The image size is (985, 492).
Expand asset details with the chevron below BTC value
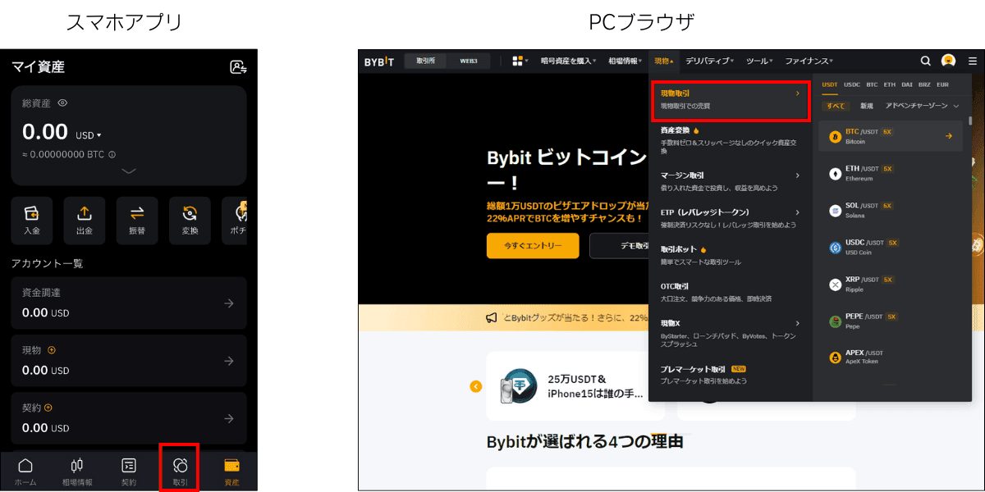(128, 171)
